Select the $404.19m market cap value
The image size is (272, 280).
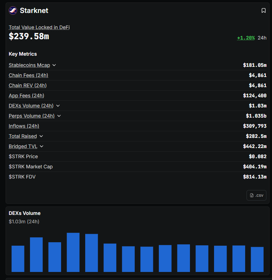[255, 167]
